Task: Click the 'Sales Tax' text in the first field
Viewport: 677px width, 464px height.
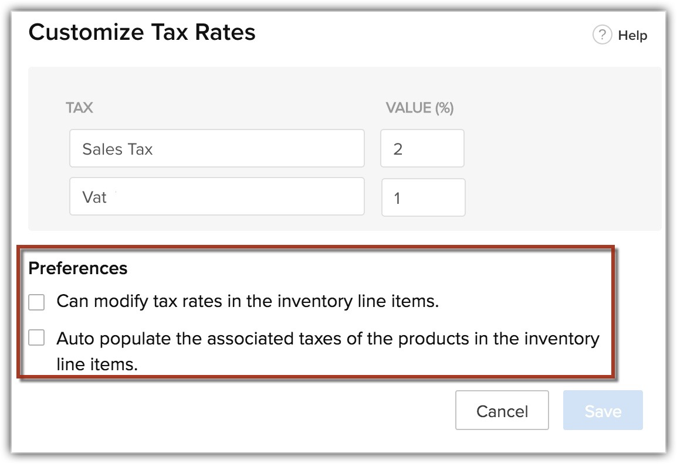Action: click(x=117, y=149)
